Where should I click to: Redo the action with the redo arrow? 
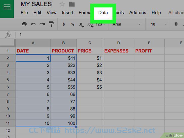[42, 24]
